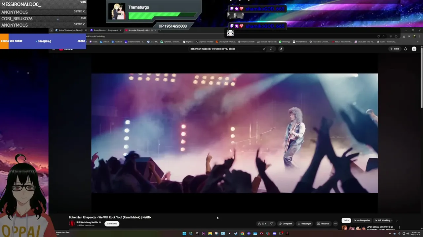Clear the YouTube search box text
Viewport: 423px width, 237px height.
(264, 49)
